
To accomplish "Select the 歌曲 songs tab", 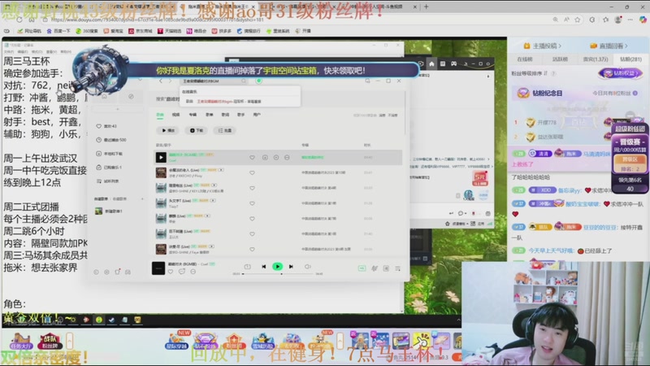I will tap(160, 115).
